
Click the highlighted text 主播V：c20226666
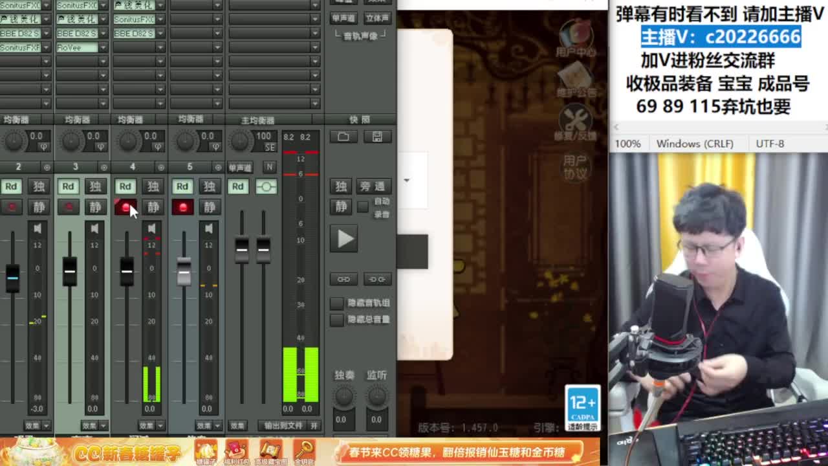[721, 37]
